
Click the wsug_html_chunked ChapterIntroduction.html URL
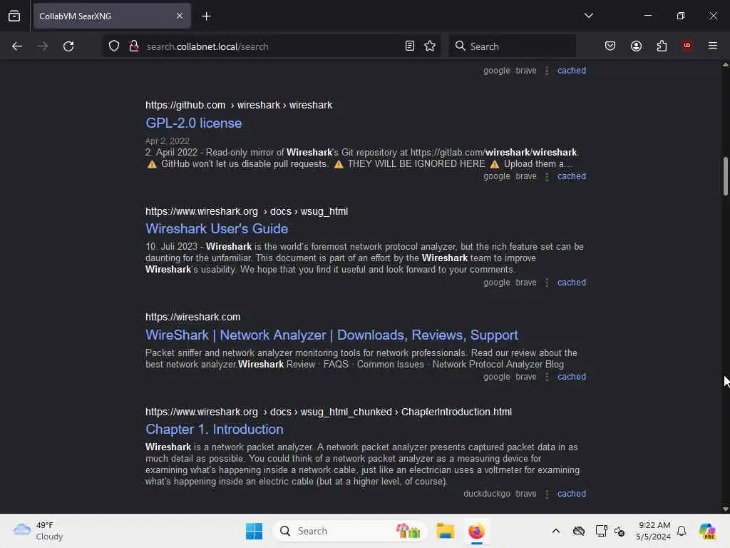point(328,412)
